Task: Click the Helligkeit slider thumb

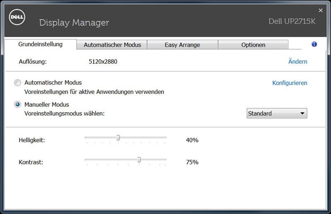Action: coord(118,138)
